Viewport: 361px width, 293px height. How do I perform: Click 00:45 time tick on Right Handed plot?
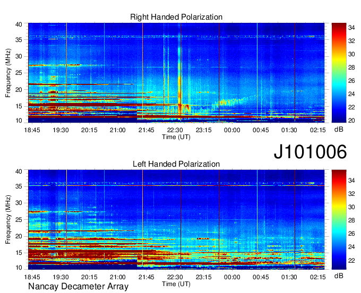pos(261,130)
